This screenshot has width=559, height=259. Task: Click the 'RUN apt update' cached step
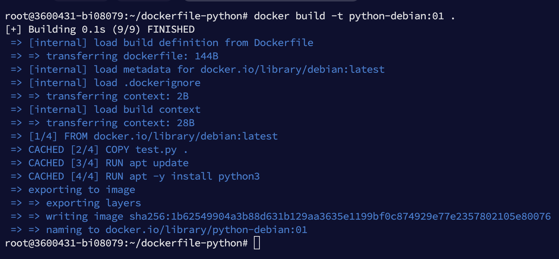click(147, 163)
